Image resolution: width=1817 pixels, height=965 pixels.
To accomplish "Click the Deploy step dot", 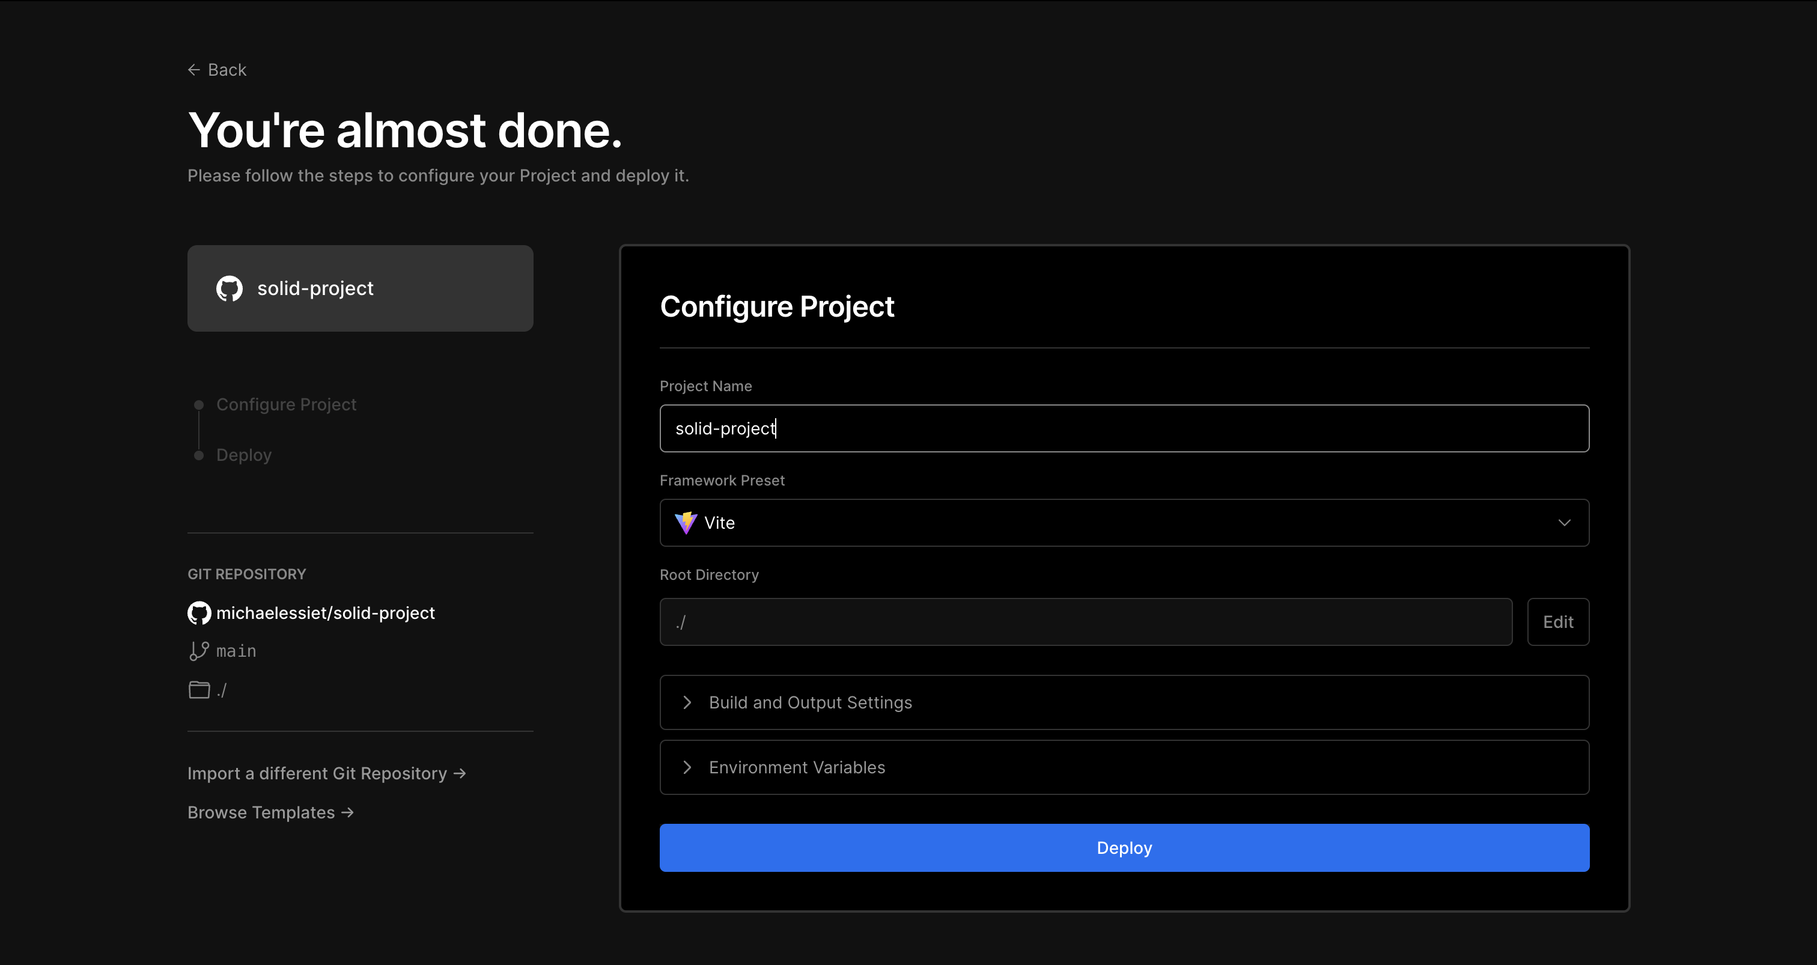I will coord(199,455).
